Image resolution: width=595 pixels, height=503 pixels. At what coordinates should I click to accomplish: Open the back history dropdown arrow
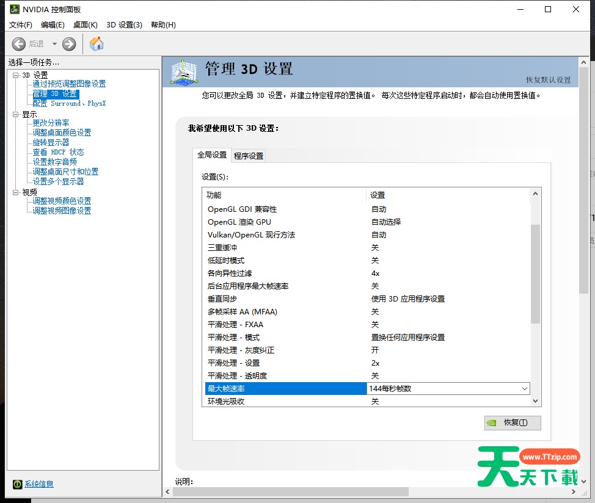pyautogui.click(x=54, y=44)
